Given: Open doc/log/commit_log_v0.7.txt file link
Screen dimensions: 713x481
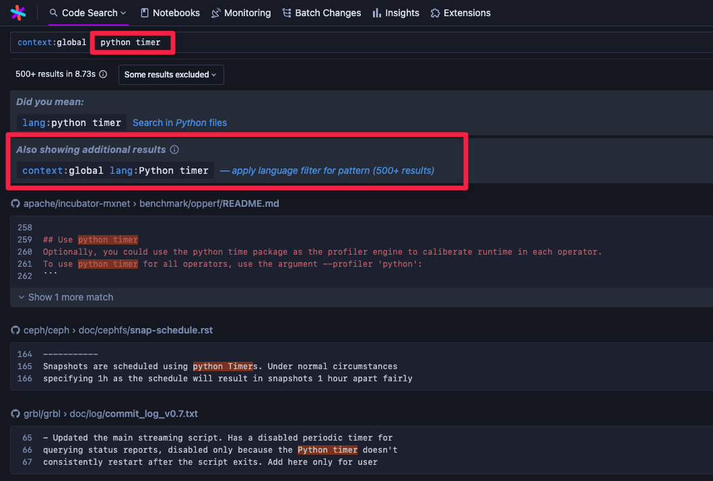Looking at the screenshot, I should point(134,414).
